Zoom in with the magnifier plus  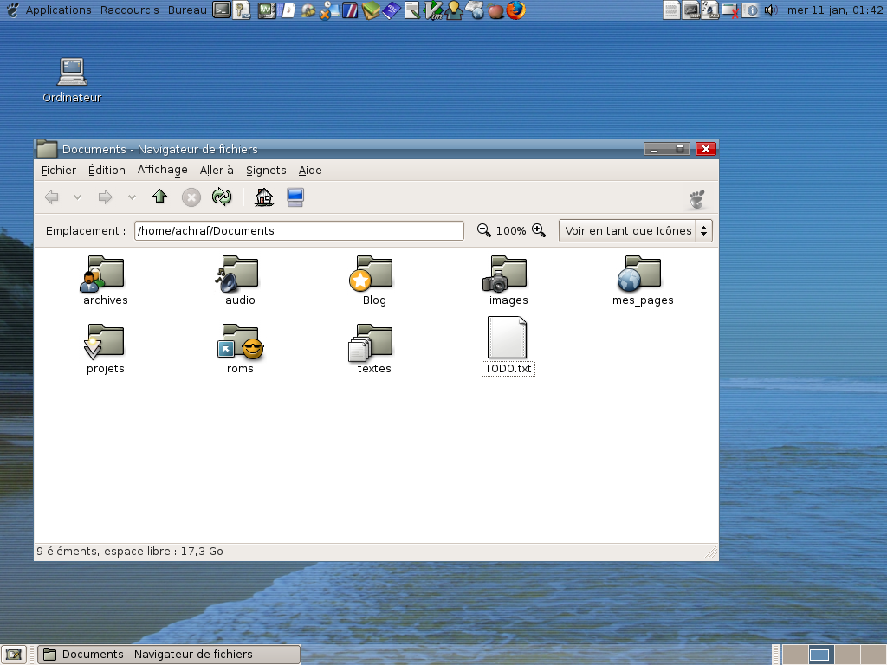click(539, 230)
